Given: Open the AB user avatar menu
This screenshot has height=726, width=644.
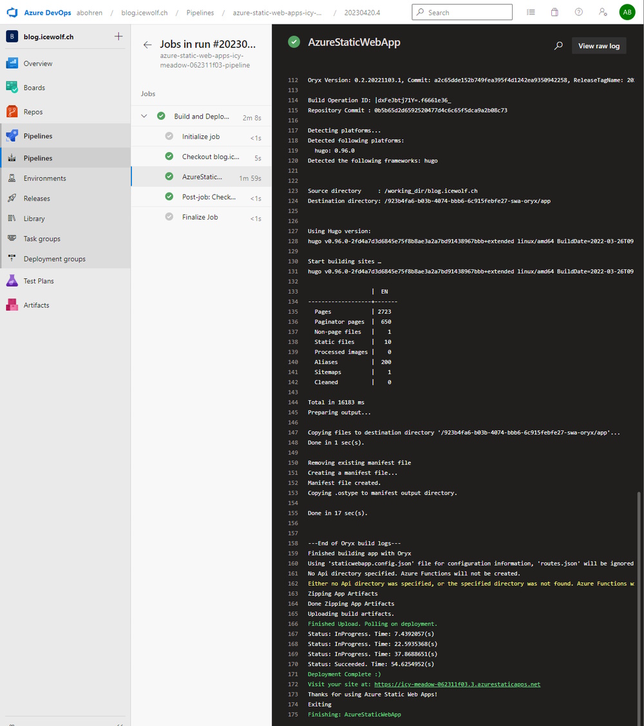Looking at the screenshot, I should (627, 12).
